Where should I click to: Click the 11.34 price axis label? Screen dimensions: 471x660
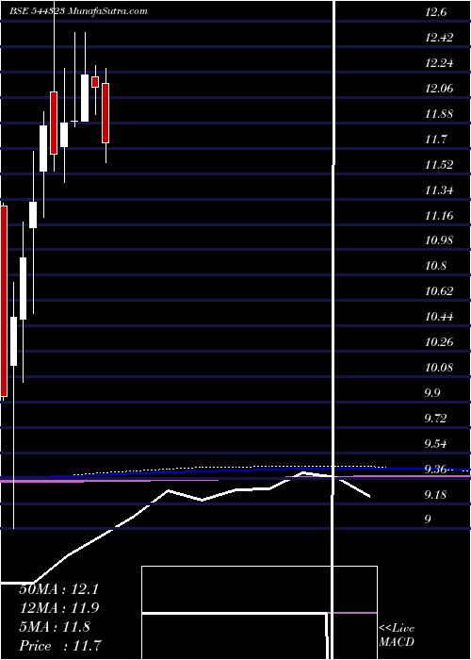point(439,190)
